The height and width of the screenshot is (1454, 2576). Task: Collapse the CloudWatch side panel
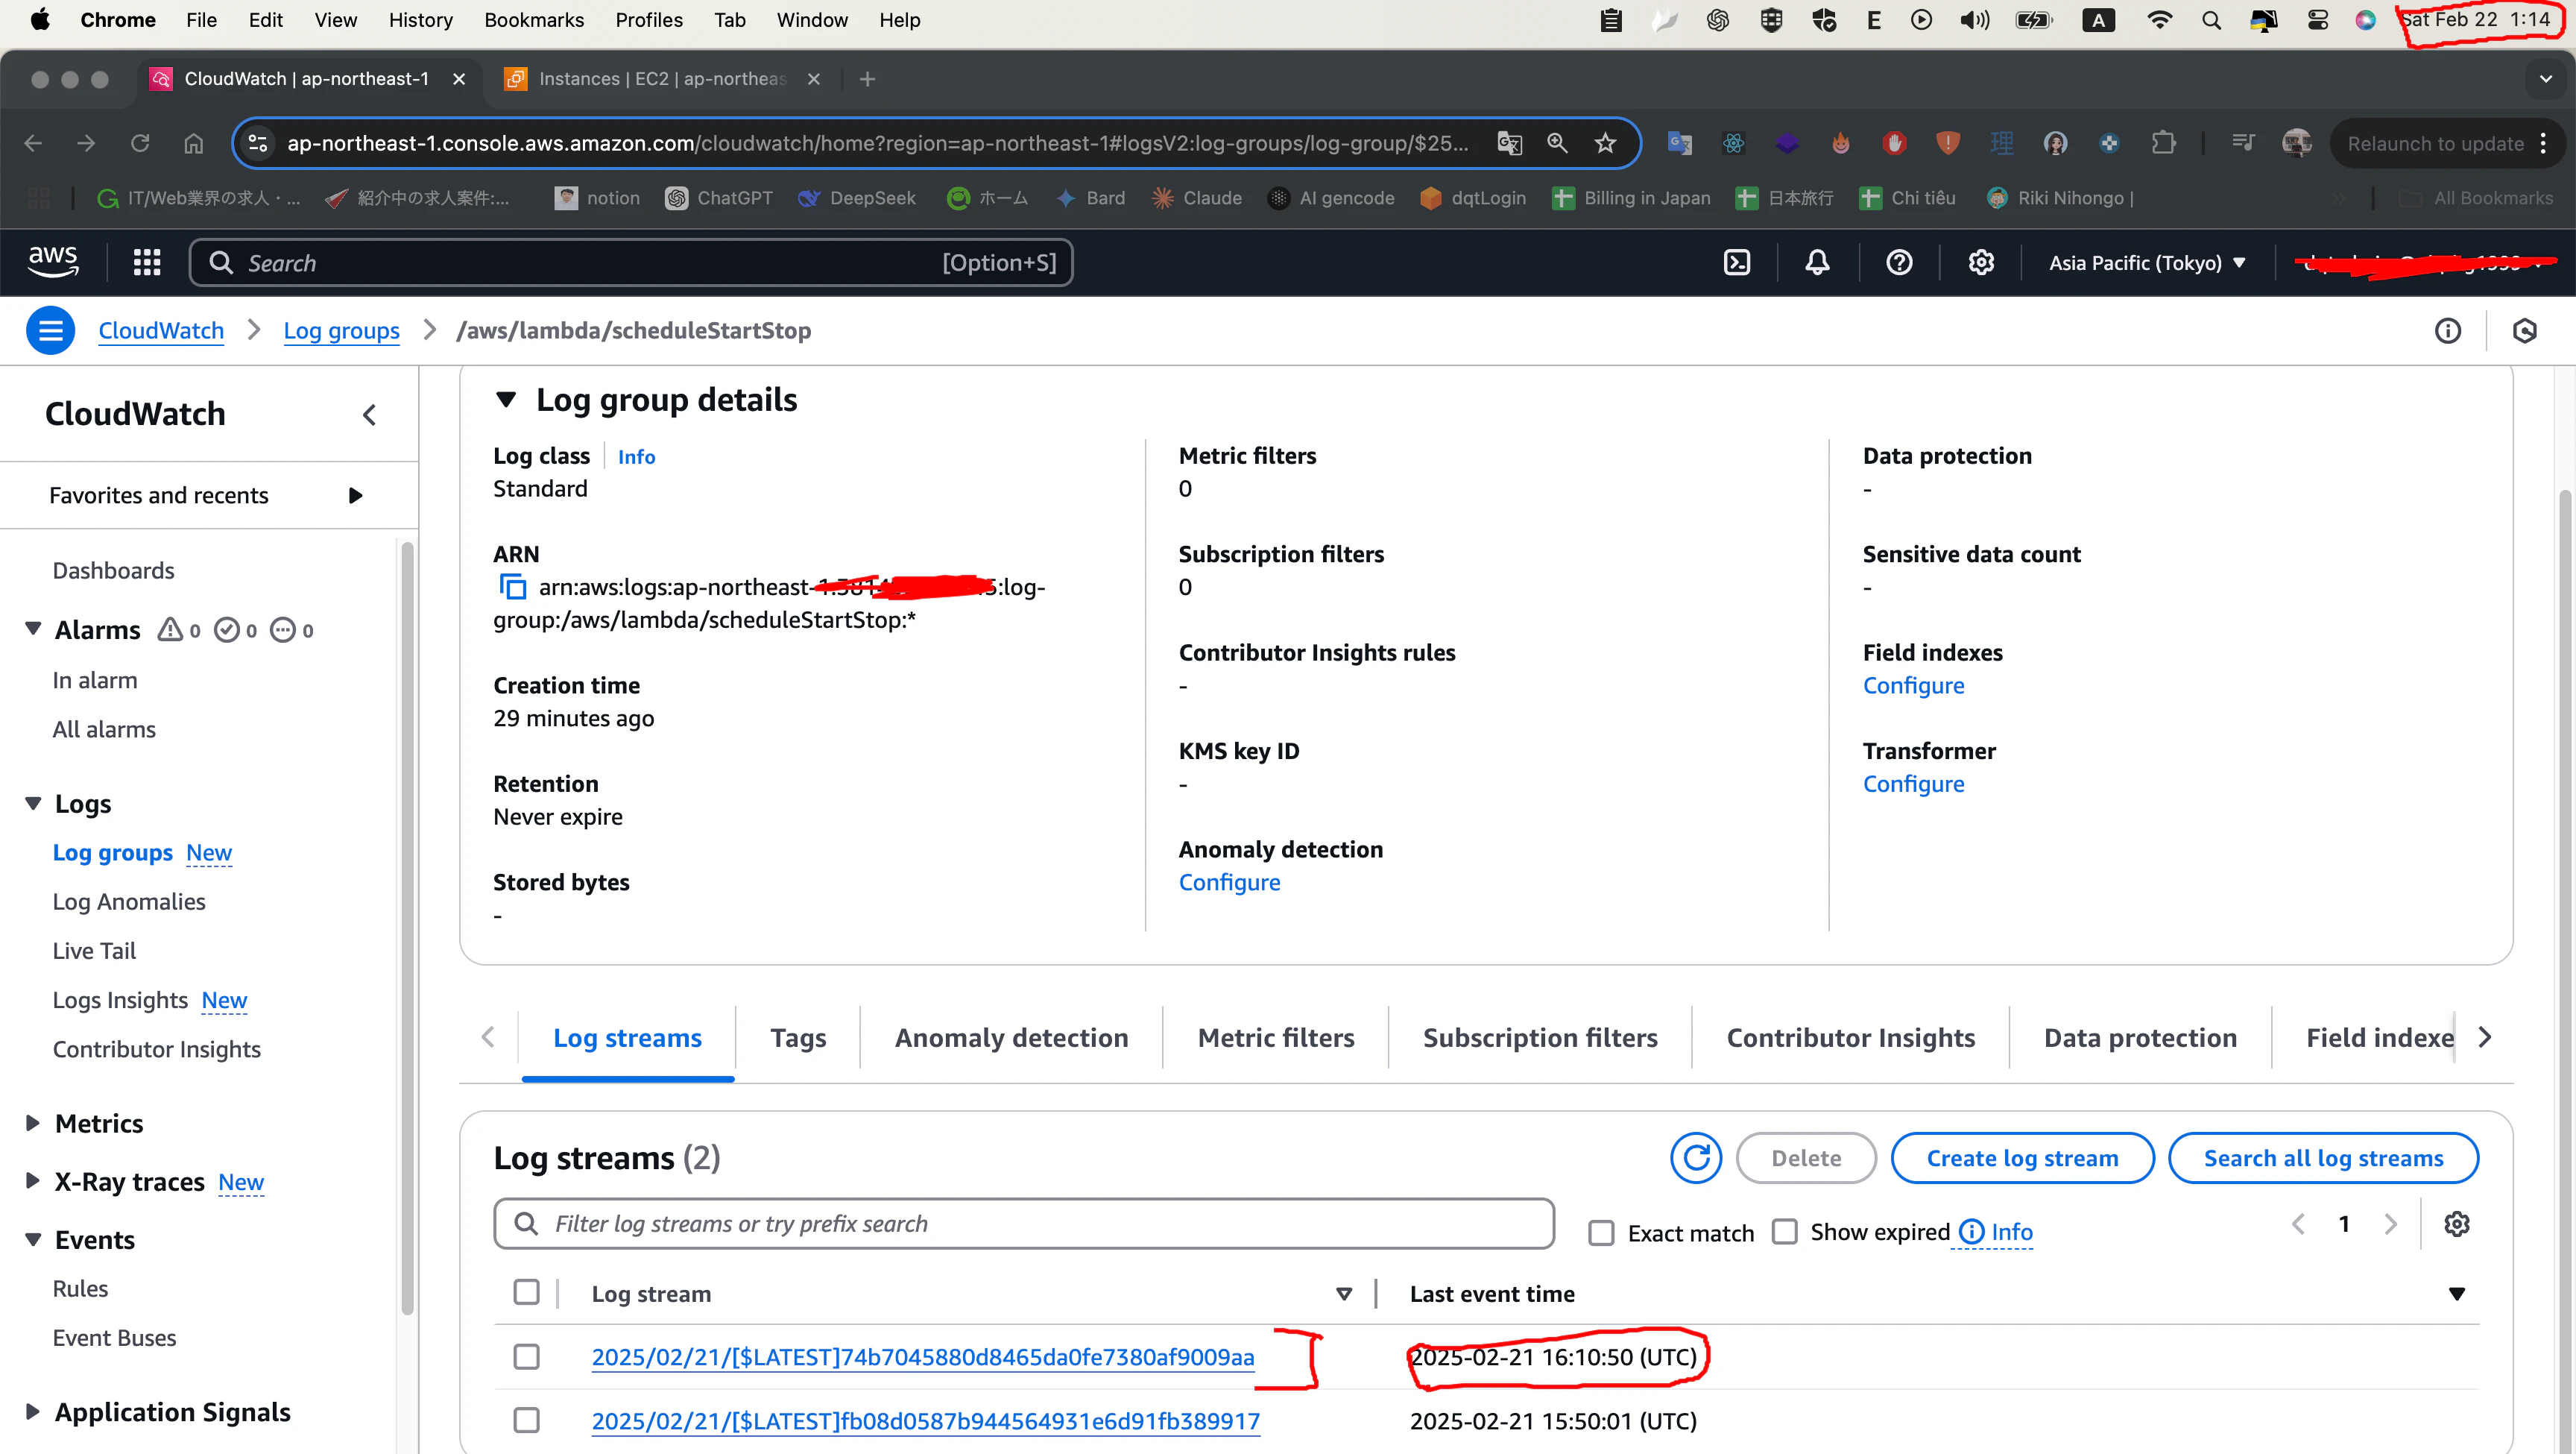pos(369,415)
